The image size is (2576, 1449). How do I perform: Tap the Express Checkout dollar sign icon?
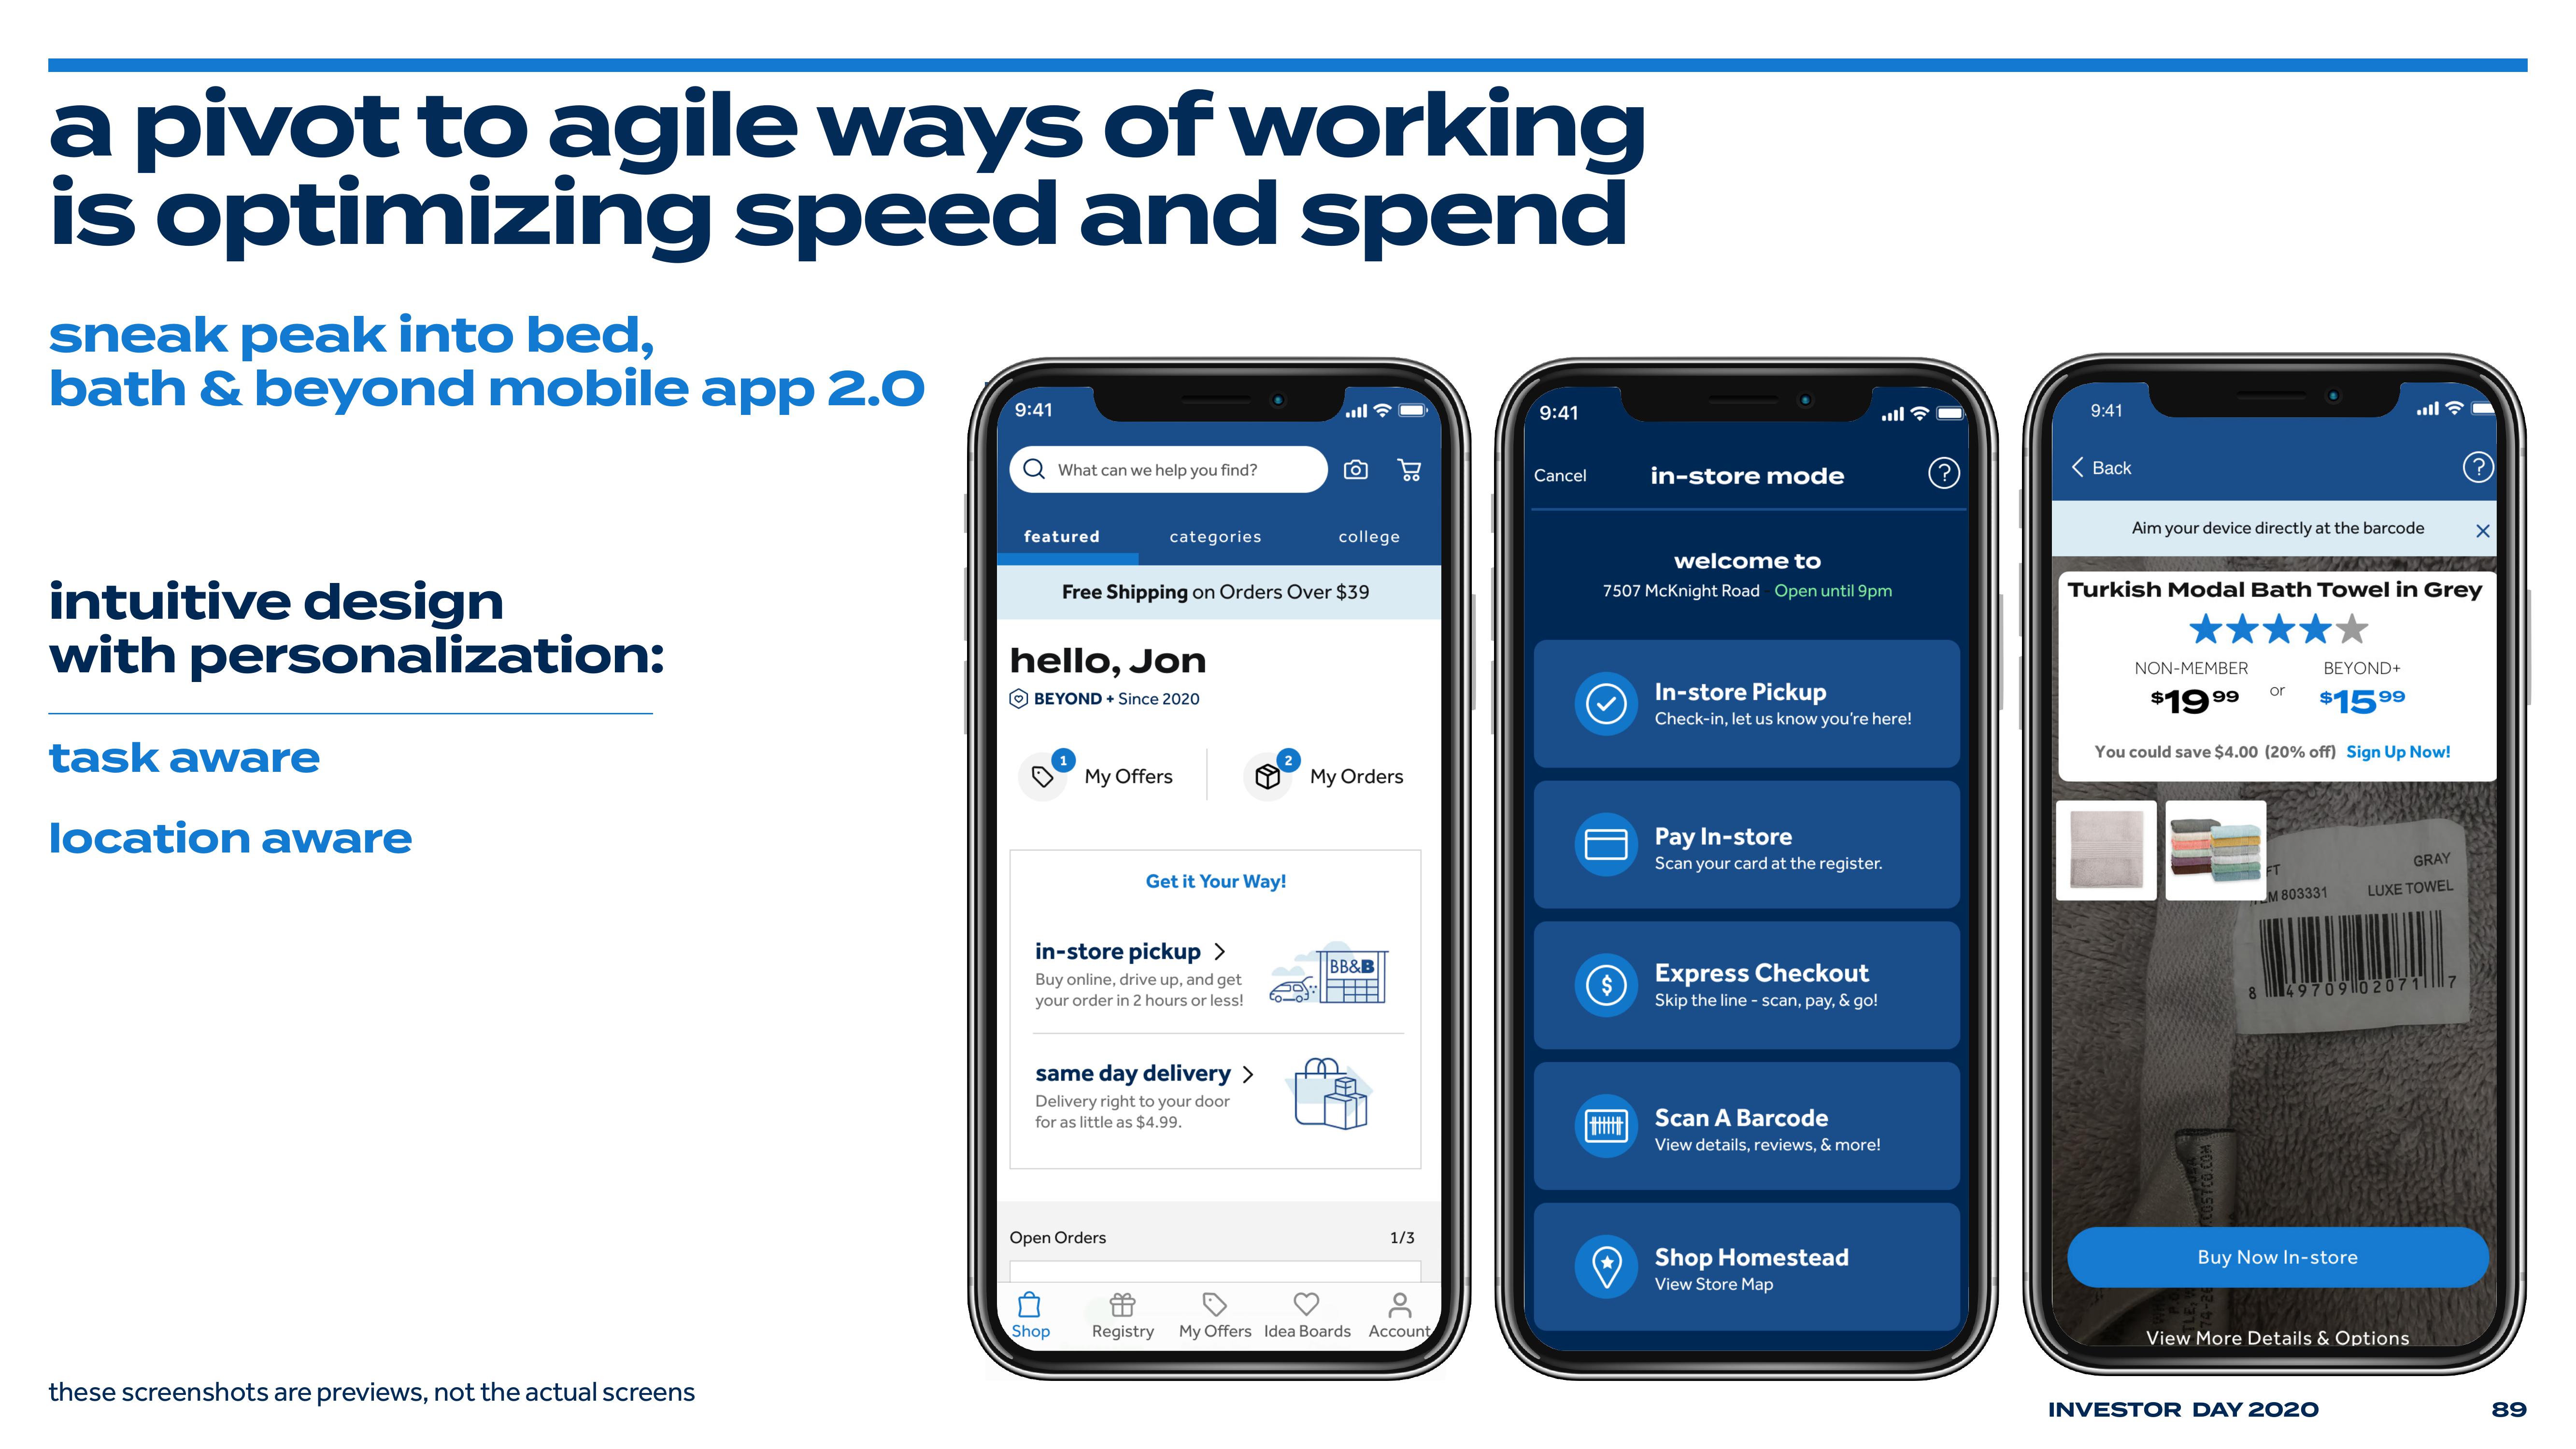coord(1603,985)
